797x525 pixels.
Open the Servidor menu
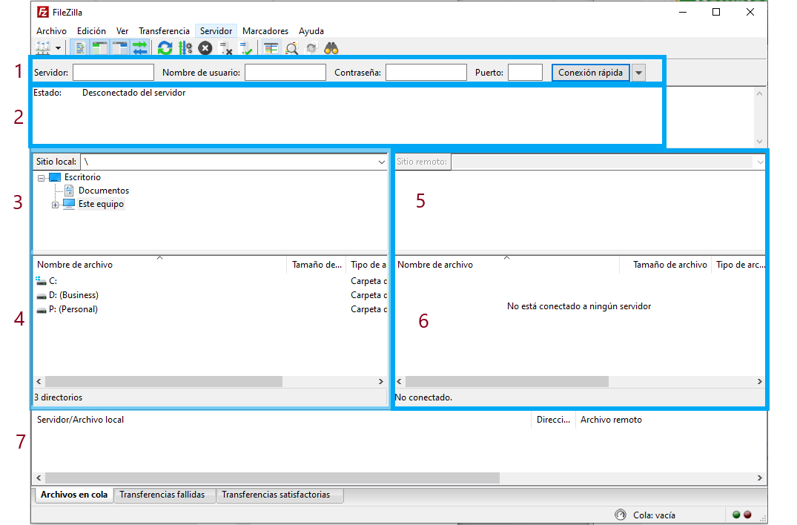[216, 31]
